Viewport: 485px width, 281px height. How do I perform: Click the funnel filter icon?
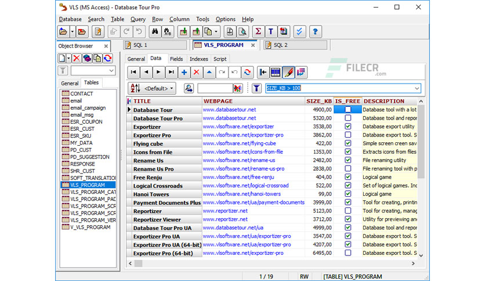(x=256, y=88)
